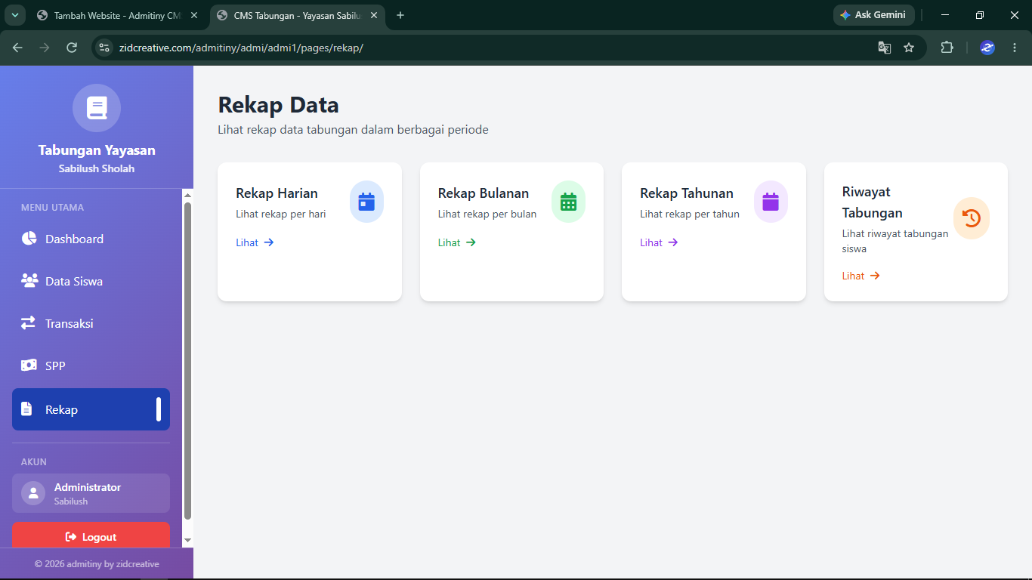Click the Administrator avatar icon
This screenshot has height=580, width=1032.
(33, 493)
